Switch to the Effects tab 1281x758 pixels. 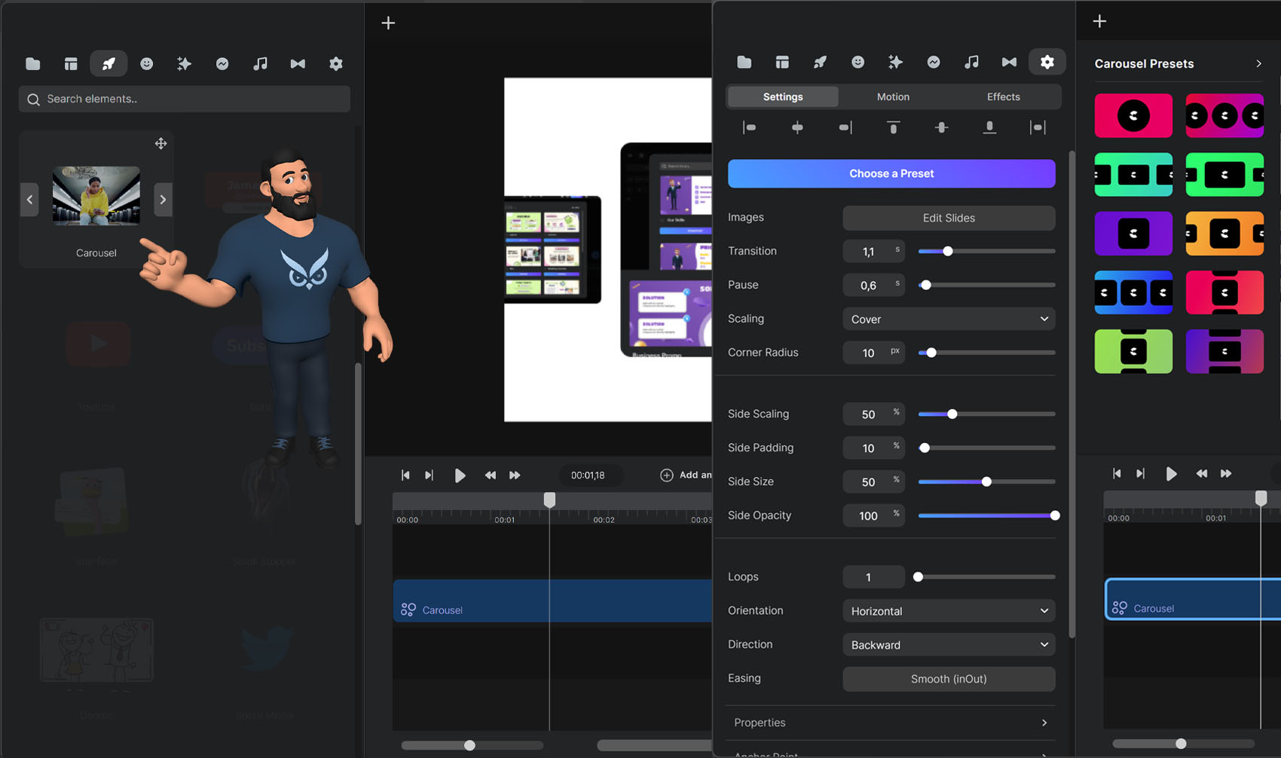coord(1003,97)
